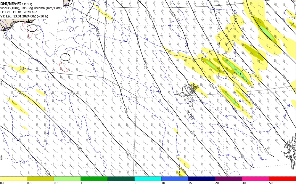296x185 pixels.
Task: Click the 10 legend scale value
Action: [x=163, y=183]
